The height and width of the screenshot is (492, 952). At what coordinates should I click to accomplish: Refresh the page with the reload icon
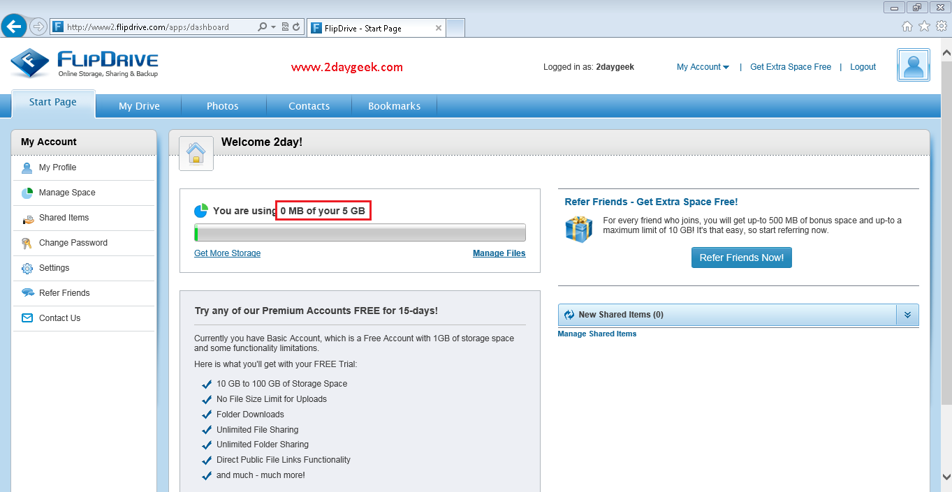pos(296,27)
